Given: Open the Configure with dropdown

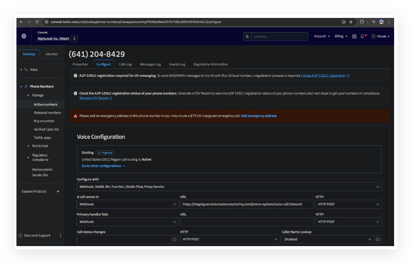Looking at the screenshot, I should [x=229, y=187].
